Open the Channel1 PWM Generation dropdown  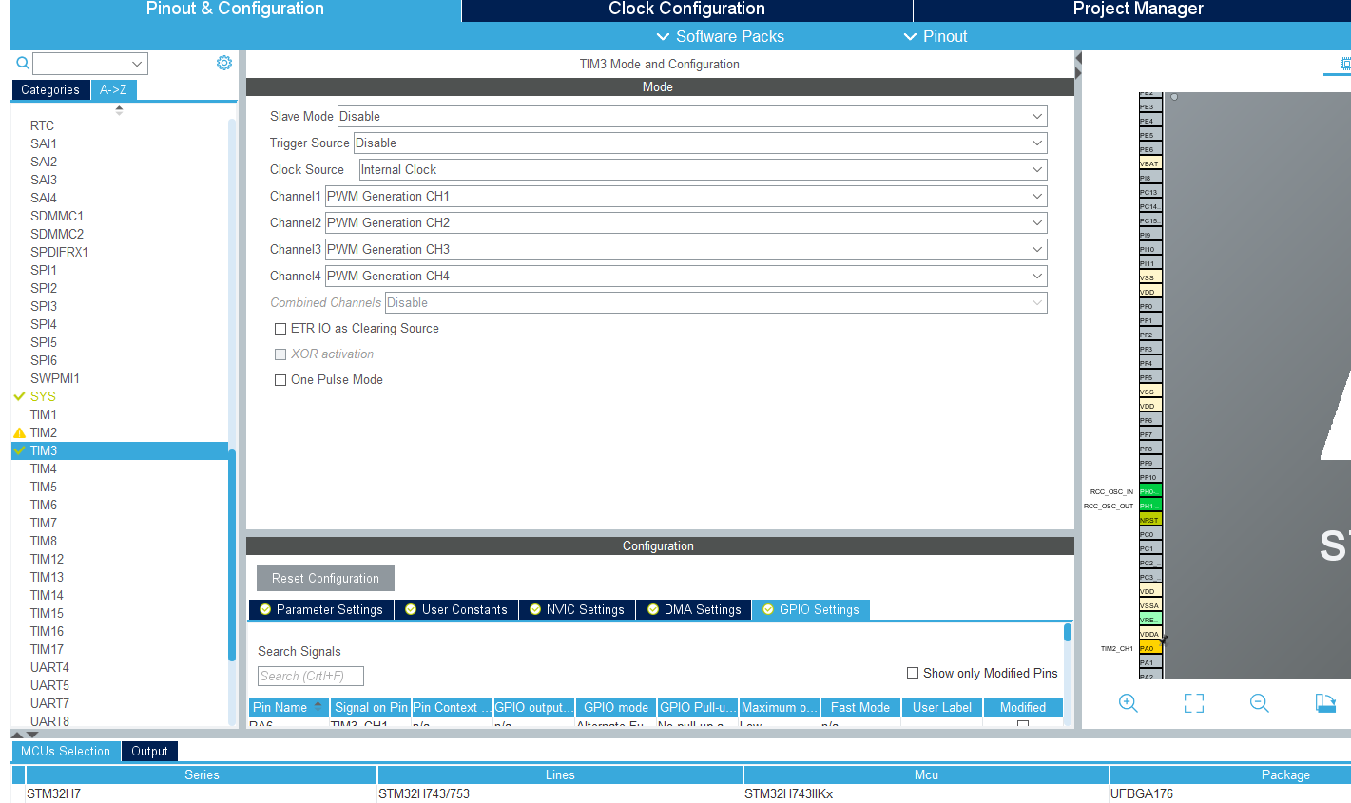(x=686, y=196)
